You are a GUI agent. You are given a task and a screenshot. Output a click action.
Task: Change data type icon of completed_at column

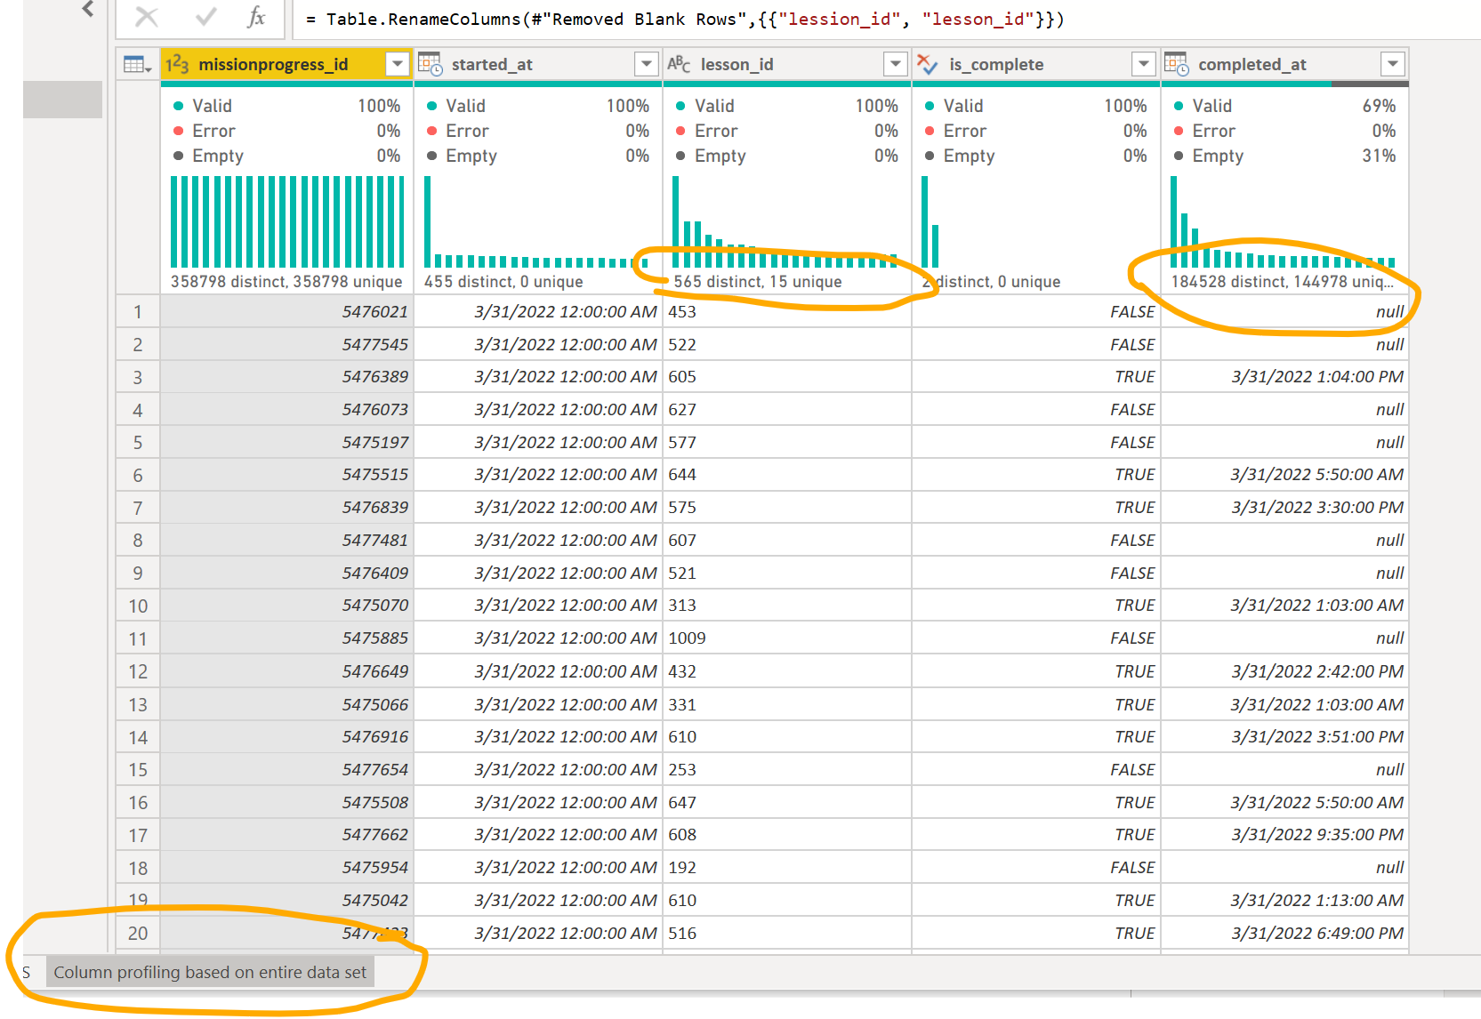1177,64
